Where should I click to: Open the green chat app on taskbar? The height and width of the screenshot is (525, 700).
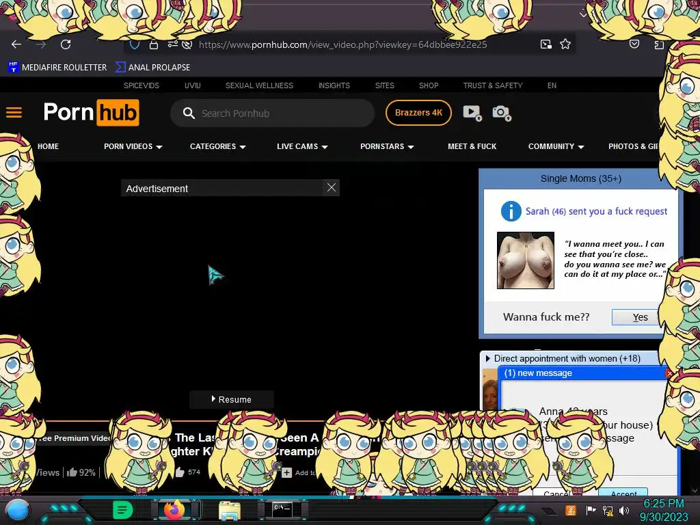pos(122,510)
